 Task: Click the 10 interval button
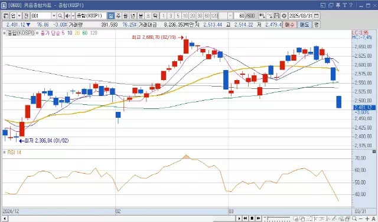[x=185, y=16]
